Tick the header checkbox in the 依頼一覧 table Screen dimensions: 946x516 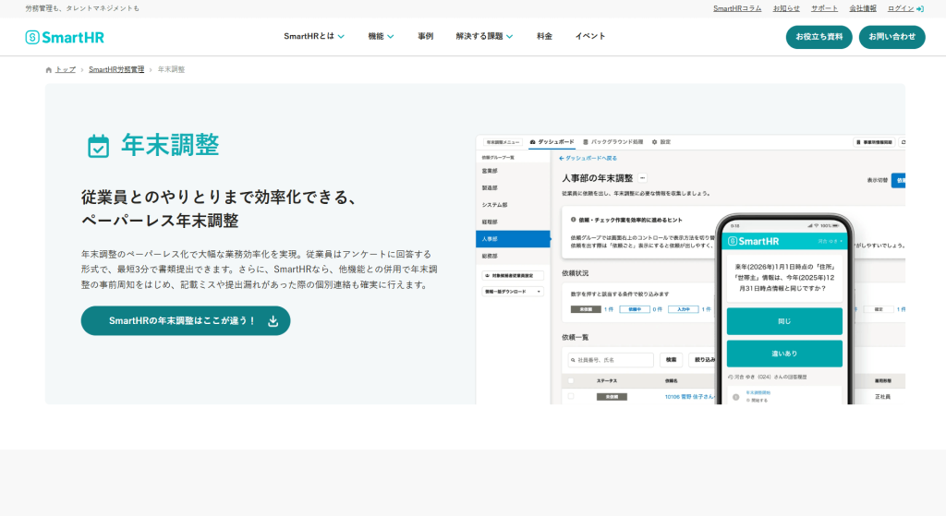(571, 381)
